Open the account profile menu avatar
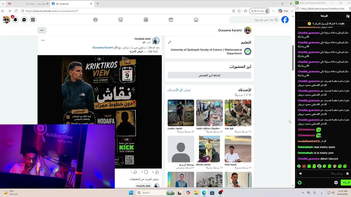This screenshot has width=351, height=197. coord(6,20)
